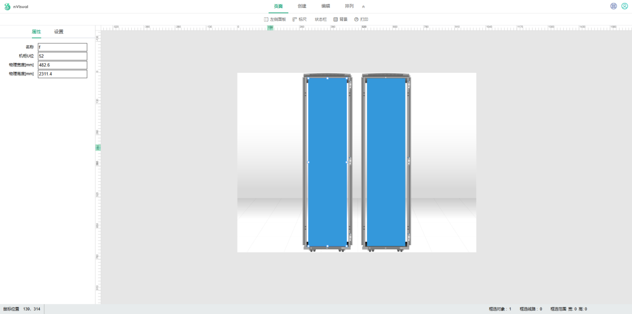Viewport: 632px width, 314px height.
Task: Open the 编辑 tab
Action: coord(325,6)
